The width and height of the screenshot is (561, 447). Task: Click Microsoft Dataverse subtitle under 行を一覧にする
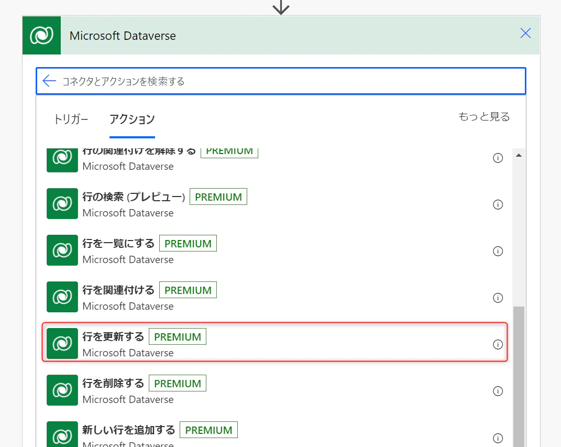coord(128,259)
